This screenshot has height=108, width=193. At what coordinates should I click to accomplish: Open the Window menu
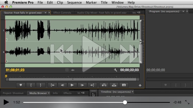coord(118,3)
